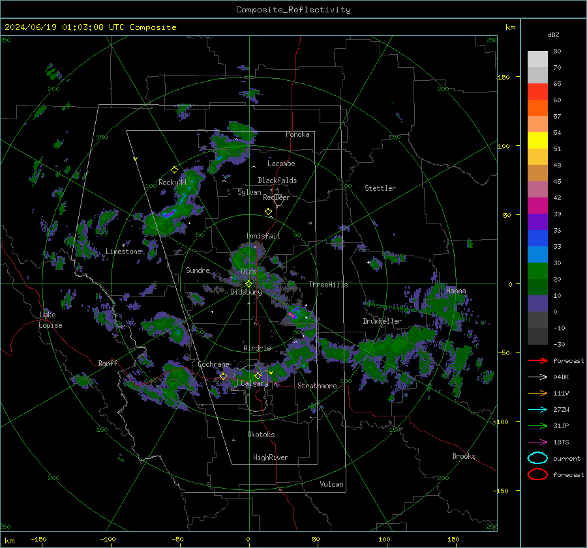Image resolution: width=587 pixels, height=548 pixels.
Task: Click the Lake Louise label
Action: (x=51, y=320)
